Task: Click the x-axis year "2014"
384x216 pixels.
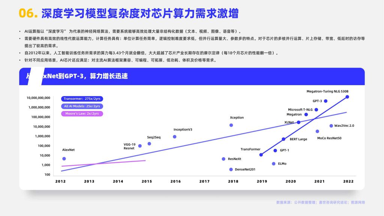Action: 118,181
